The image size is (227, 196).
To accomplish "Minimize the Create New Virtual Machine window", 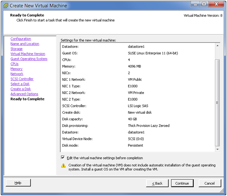I will coord(196,4).
